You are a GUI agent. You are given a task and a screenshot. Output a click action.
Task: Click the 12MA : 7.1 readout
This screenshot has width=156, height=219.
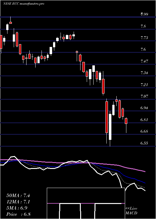click(18, 202)
